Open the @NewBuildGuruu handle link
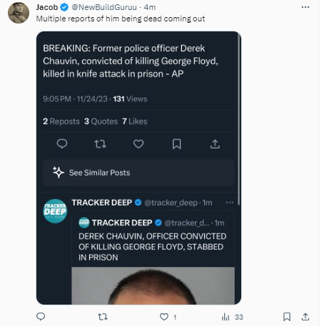This screenshot has height=326, width=329. pyautogui.click(x=104, y=7)
